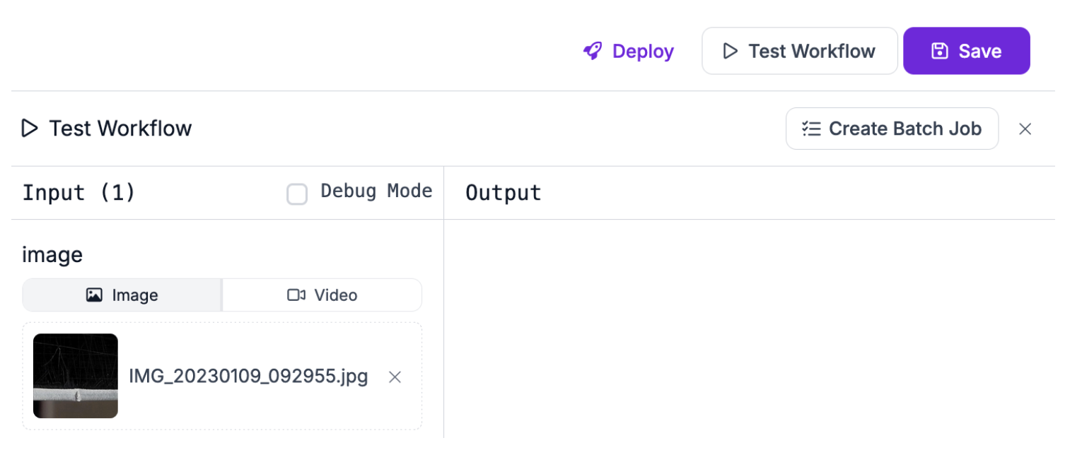Viewport: 1082px width, 462px height.
Task: Open the Deploy link
Action: click(x=628, y=51)
